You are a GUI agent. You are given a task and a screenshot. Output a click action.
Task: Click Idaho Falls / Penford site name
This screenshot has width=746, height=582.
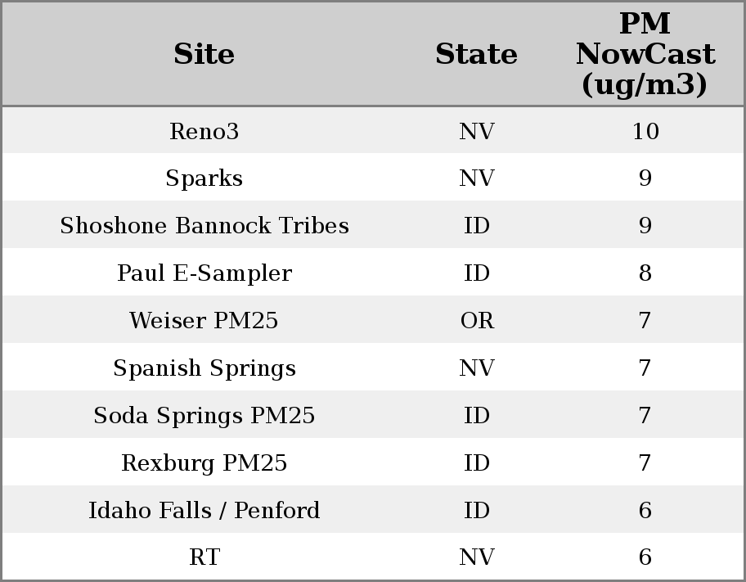(204, 511)
